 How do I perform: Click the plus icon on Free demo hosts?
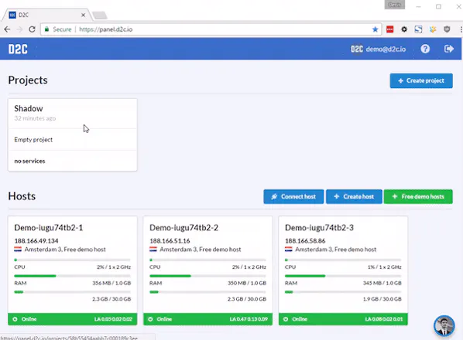point(395,196)
